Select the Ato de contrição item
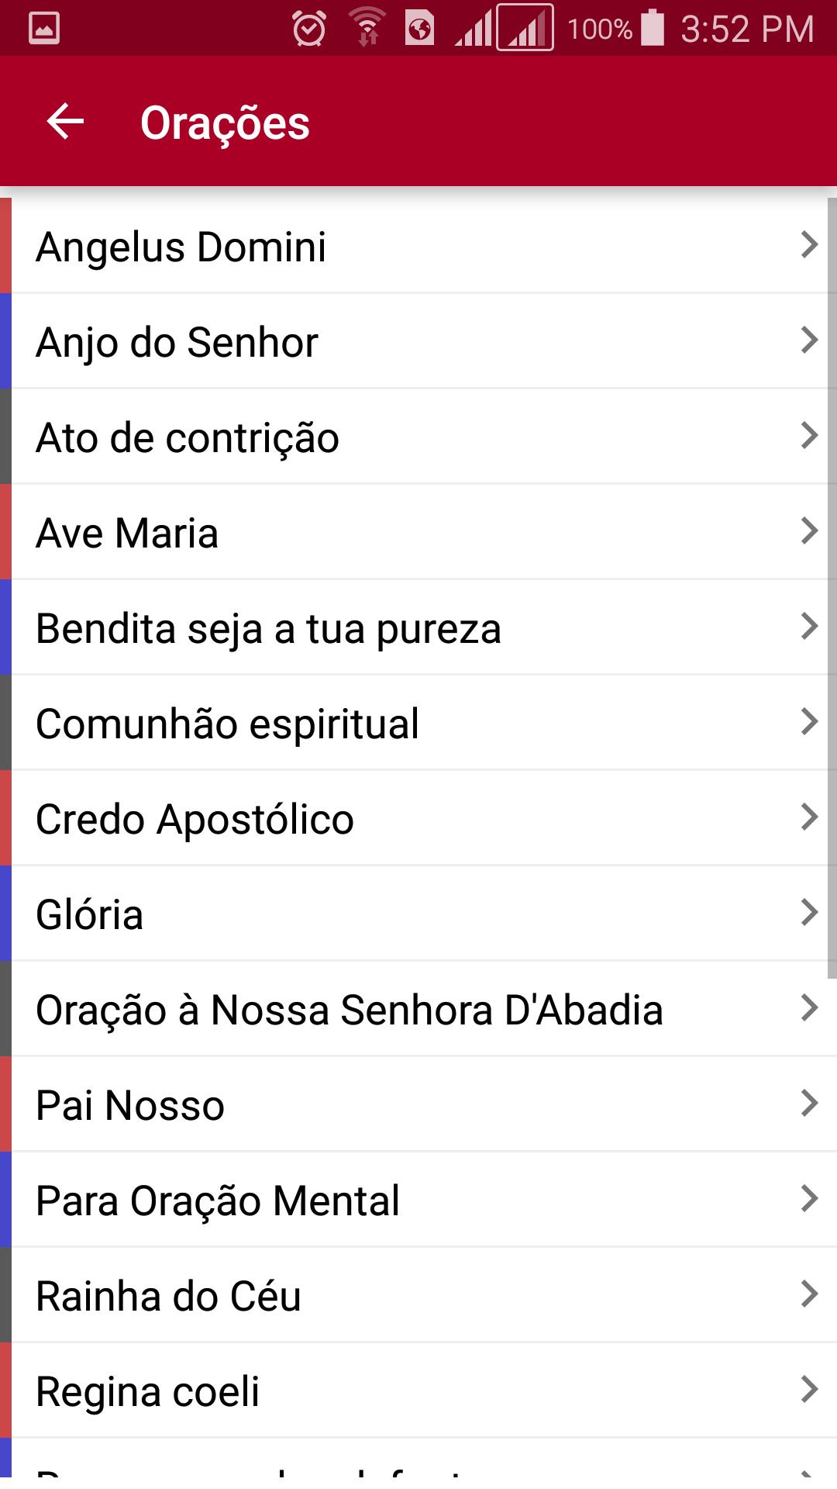This screenshot has height=1489, width=837. click(x=418, y=437)
